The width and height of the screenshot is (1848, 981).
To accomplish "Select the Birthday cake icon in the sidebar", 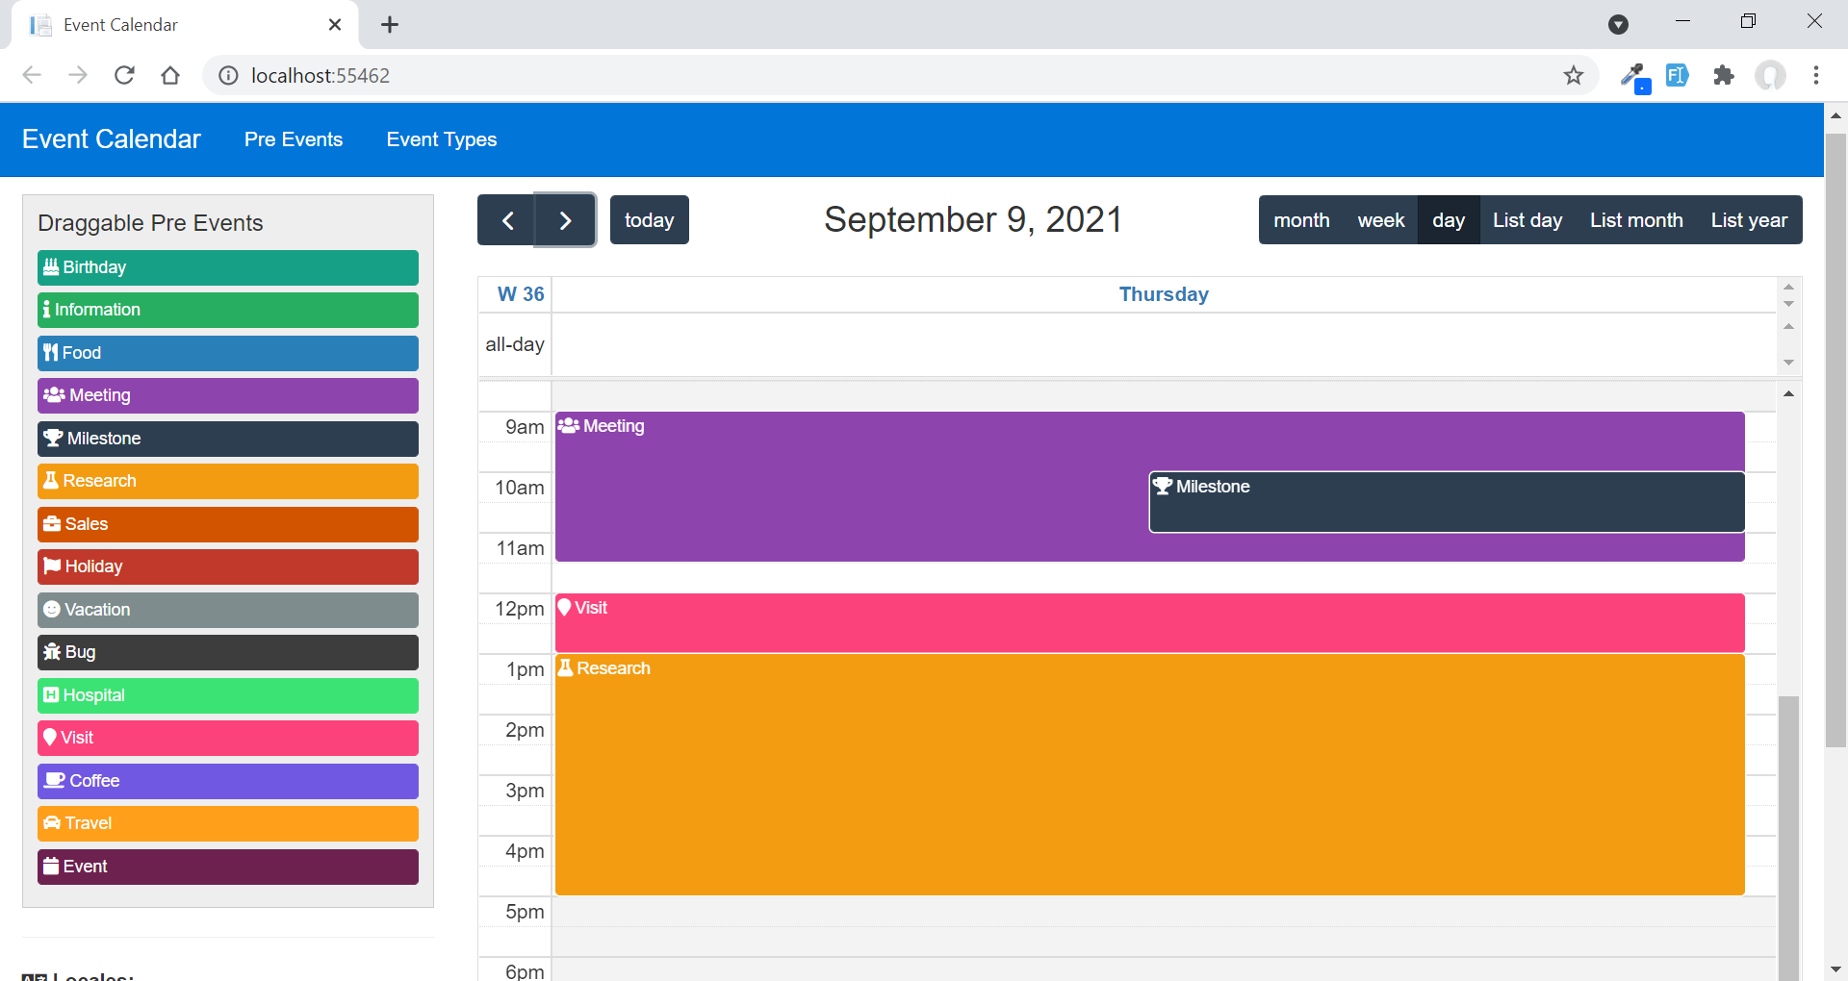I will 51,267.
